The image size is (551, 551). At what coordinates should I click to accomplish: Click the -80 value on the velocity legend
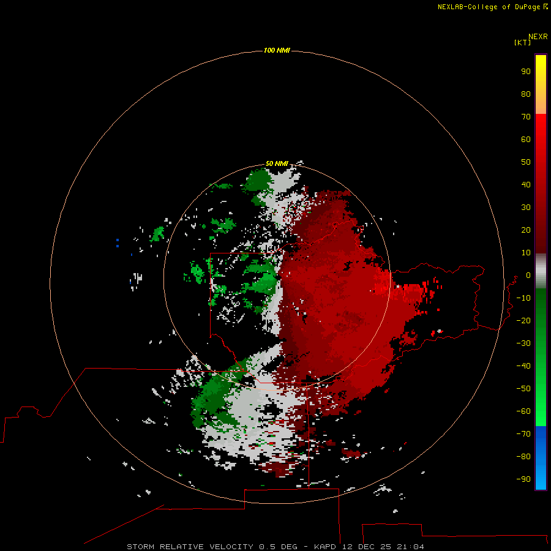pos(523,457)
